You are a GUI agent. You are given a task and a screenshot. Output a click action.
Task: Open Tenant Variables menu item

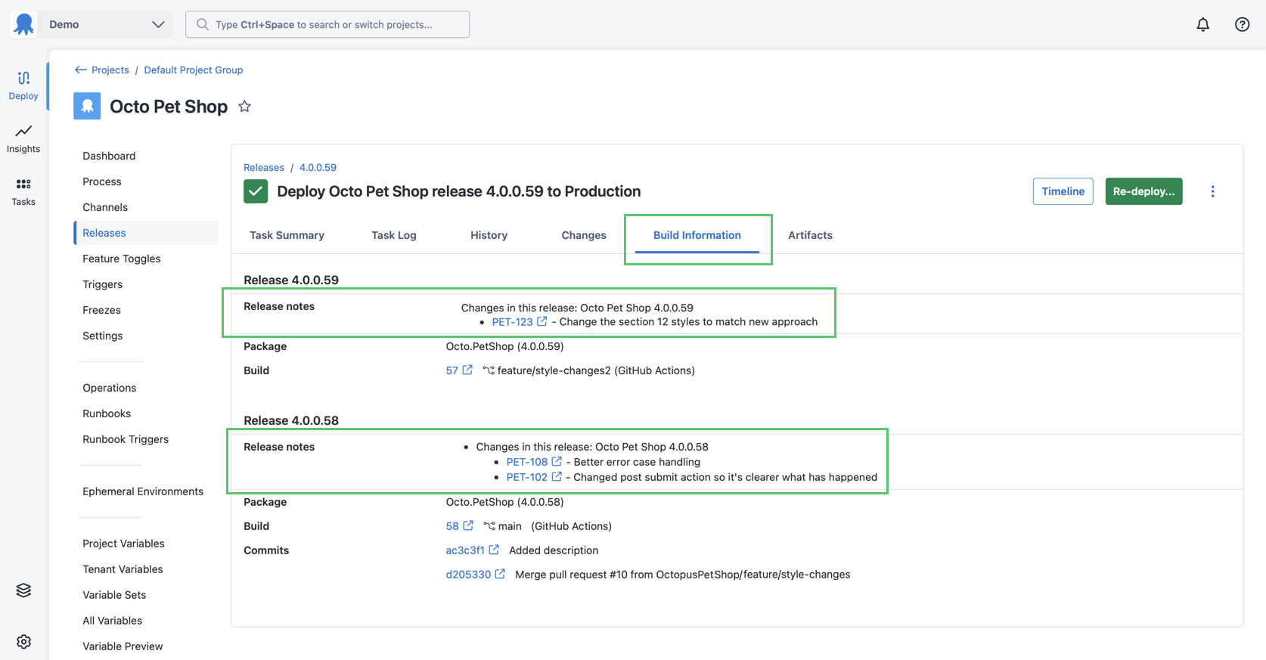[123, 569]
